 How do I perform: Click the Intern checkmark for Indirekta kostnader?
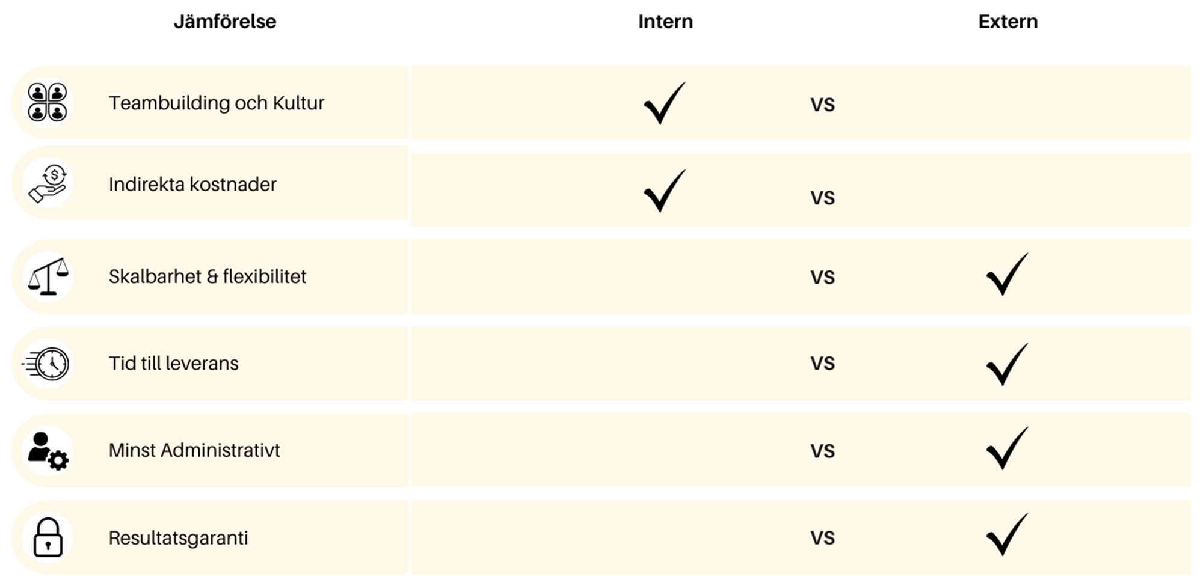(x=664, y=191)
